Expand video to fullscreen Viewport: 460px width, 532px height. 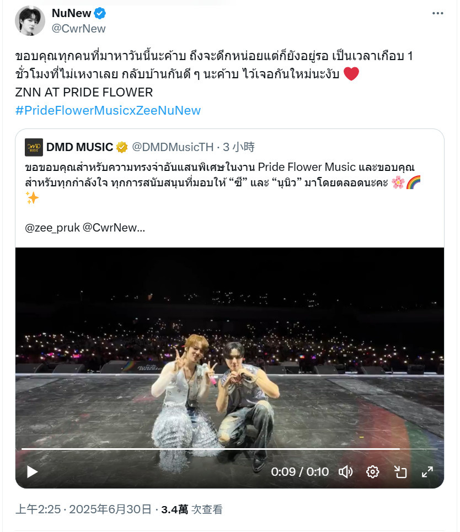coord(427,471)
